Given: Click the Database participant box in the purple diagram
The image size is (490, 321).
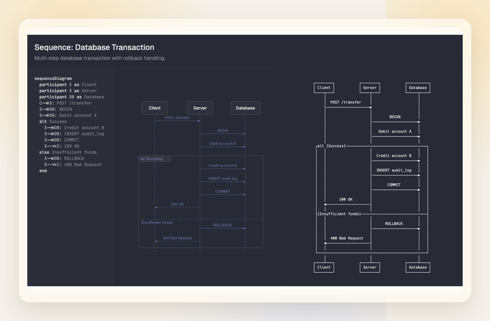Looking at the screenshot, I should [246, 108].
